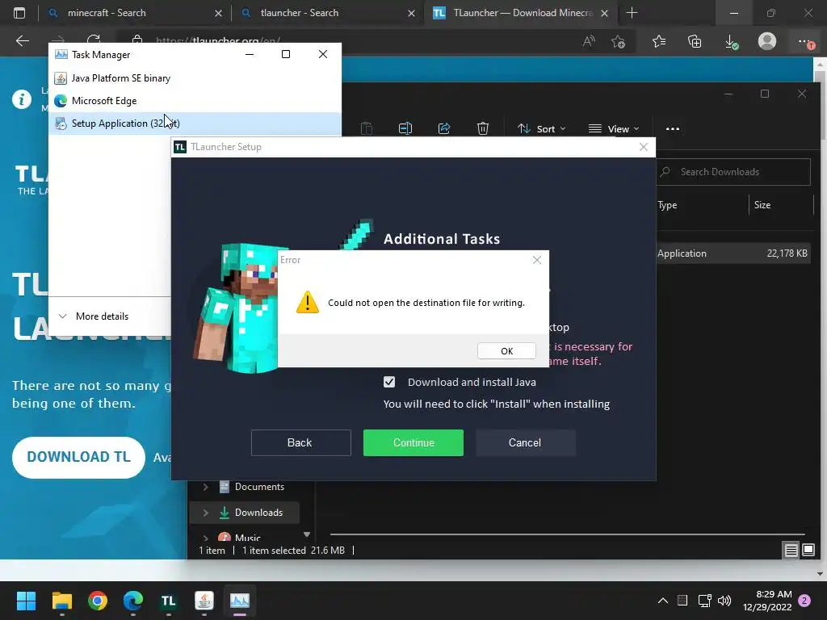The image size is (827, 620).
Task: Click the navigation pane scroll down arrow
Action: (307, 534)
